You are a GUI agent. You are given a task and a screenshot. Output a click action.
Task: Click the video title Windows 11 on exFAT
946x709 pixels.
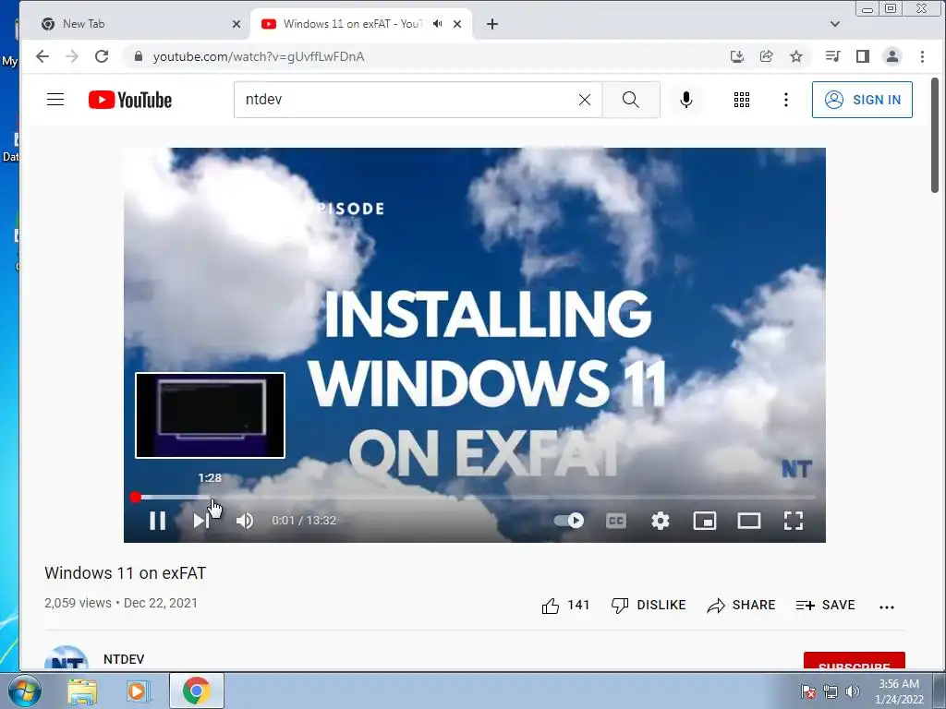pyautogui.click(x=126, y=572)
